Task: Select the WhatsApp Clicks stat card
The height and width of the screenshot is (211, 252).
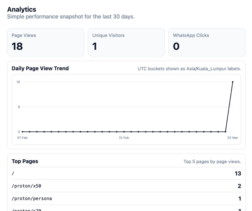Action: pyautogui.click(x=207, y=42)
